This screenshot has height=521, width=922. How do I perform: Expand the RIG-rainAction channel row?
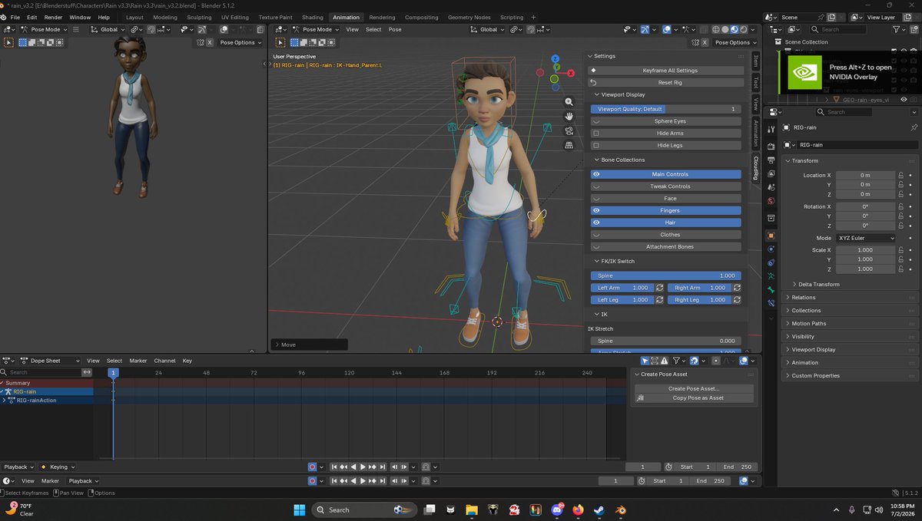point(5,401)
